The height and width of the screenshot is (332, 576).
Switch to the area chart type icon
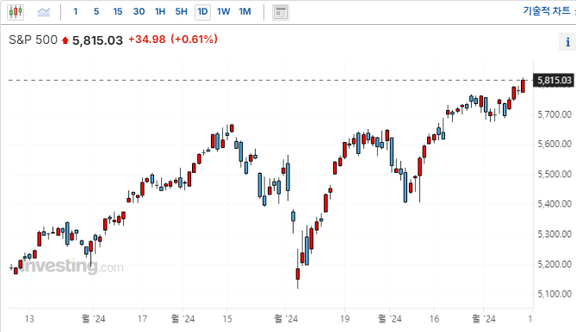[44, 12]
